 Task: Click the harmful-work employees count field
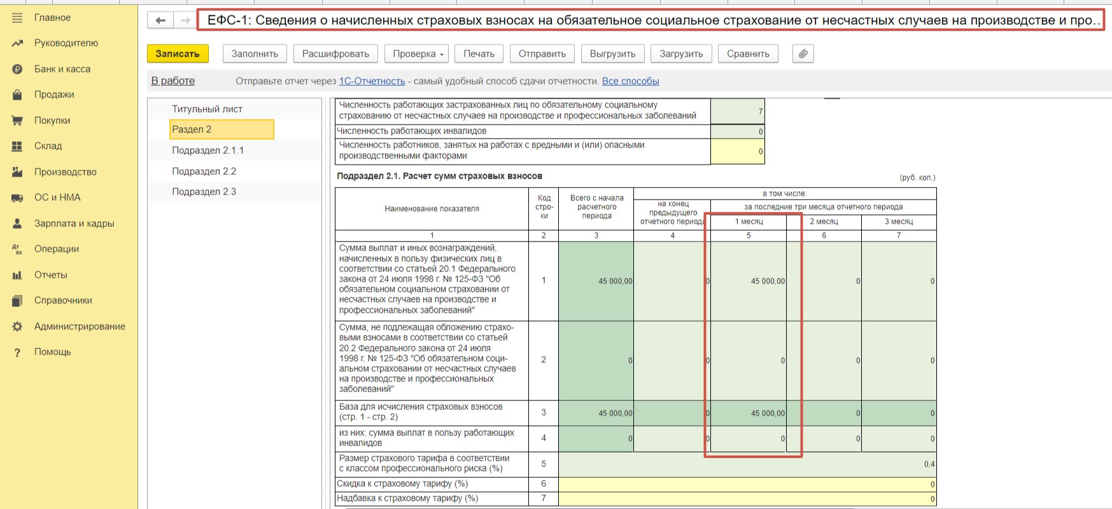click(x=738, y=151)
